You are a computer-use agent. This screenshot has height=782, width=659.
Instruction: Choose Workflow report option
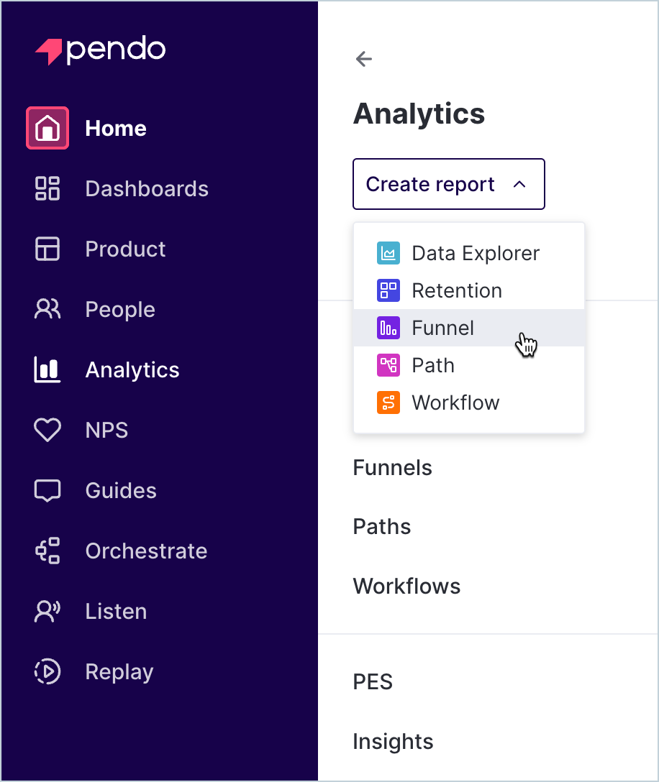tap(469, 403)
